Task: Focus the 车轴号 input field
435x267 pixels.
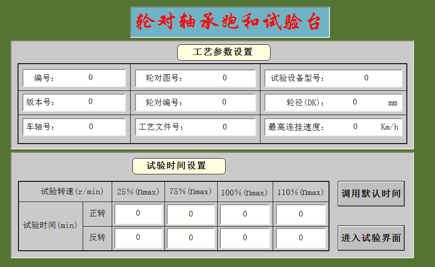Action: click(x=91, y=127)
